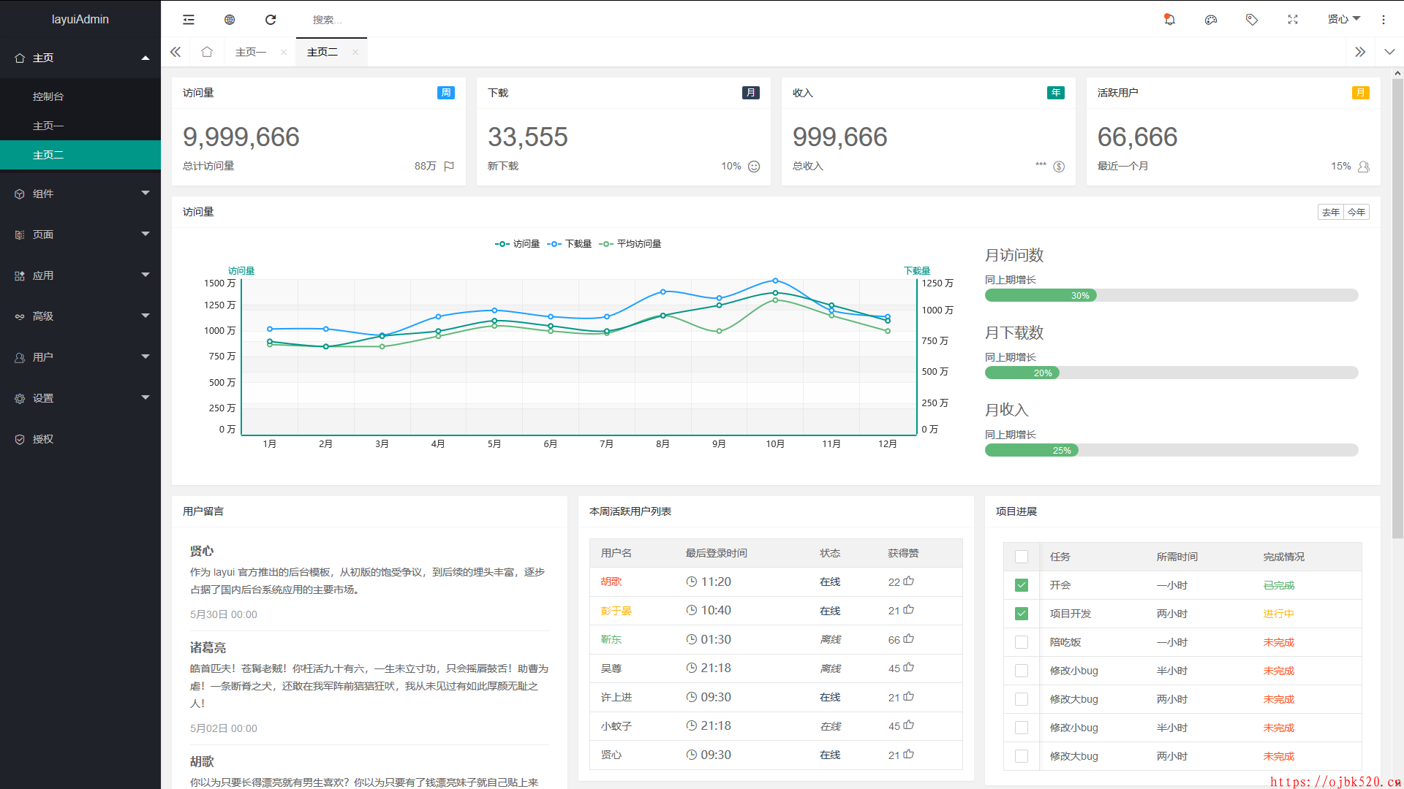
Task: Click the dollar icon on 收入 card
Action: click(1059, 167)
